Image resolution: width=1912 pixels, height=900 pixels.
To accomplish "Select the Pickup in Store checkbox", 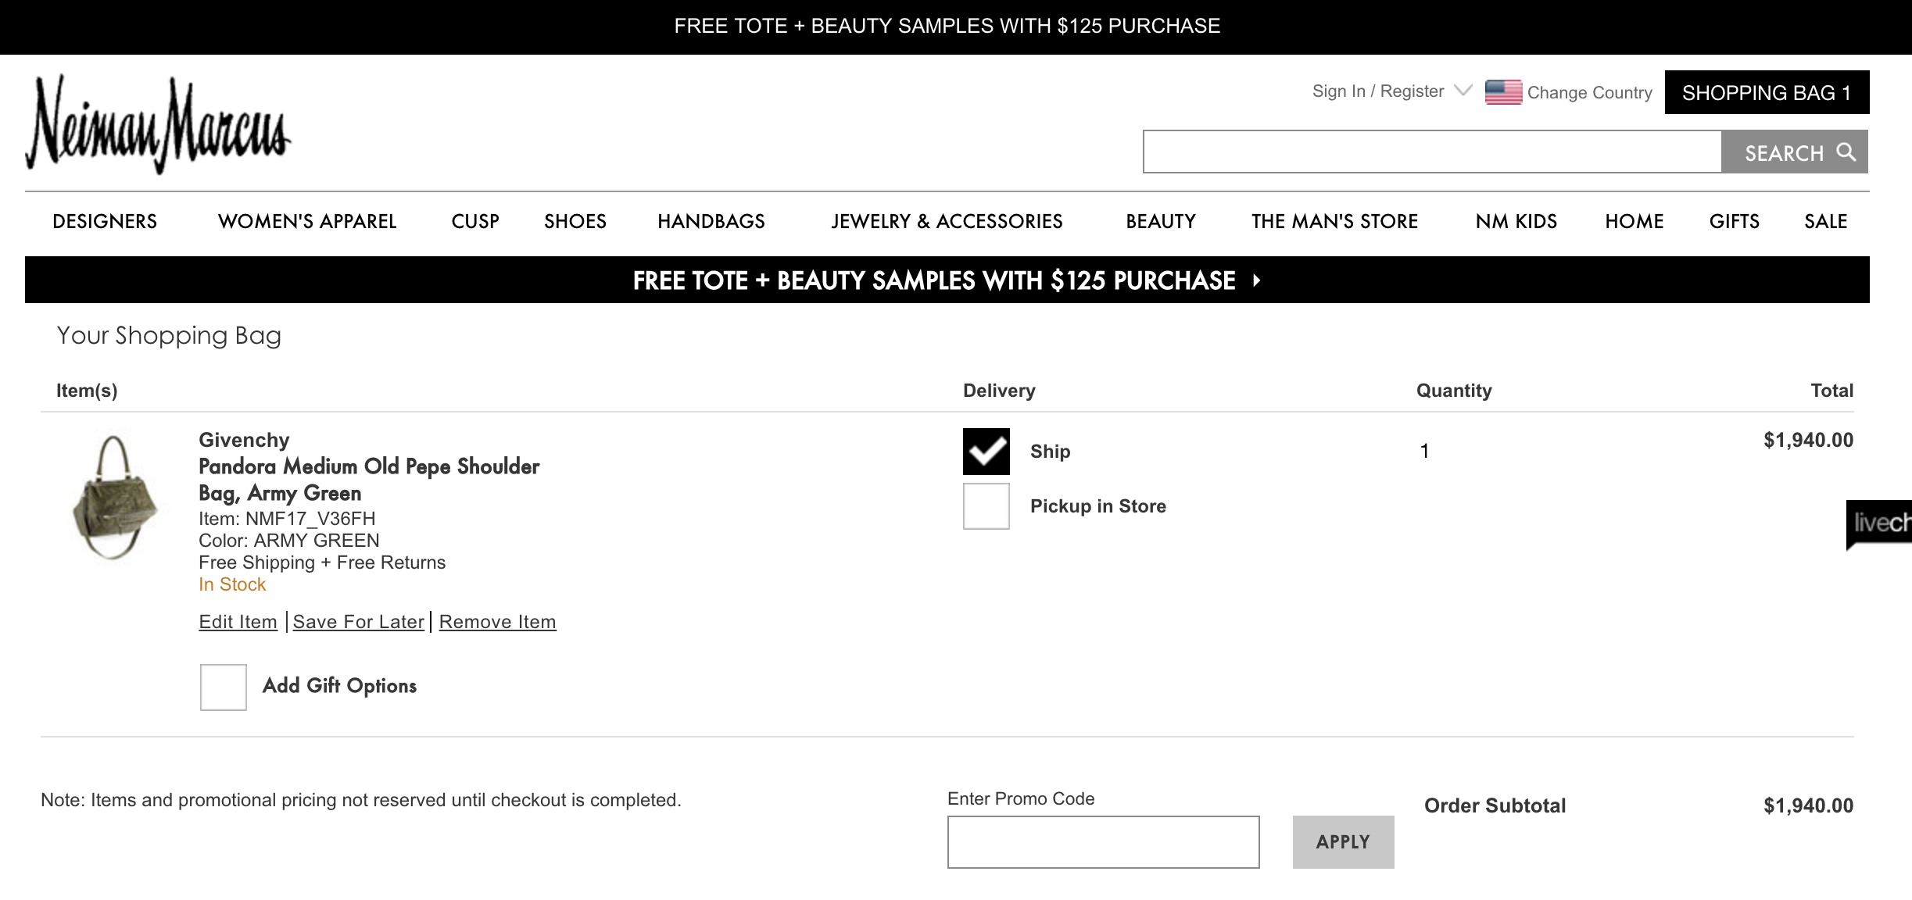I will pos(986,506).
